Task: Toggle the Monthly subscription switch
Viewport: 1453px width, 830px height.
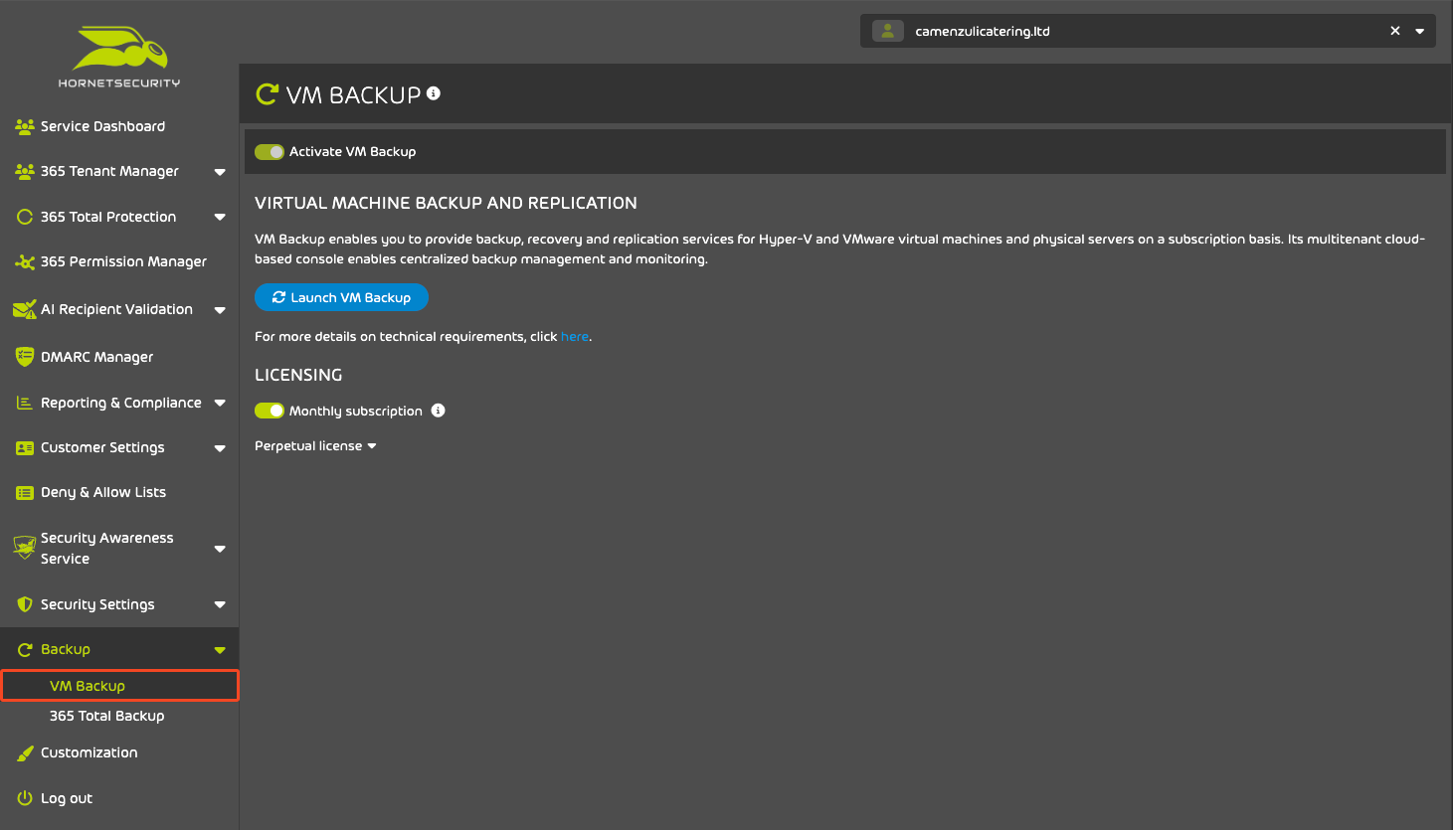Action: (x=270, y=411)
